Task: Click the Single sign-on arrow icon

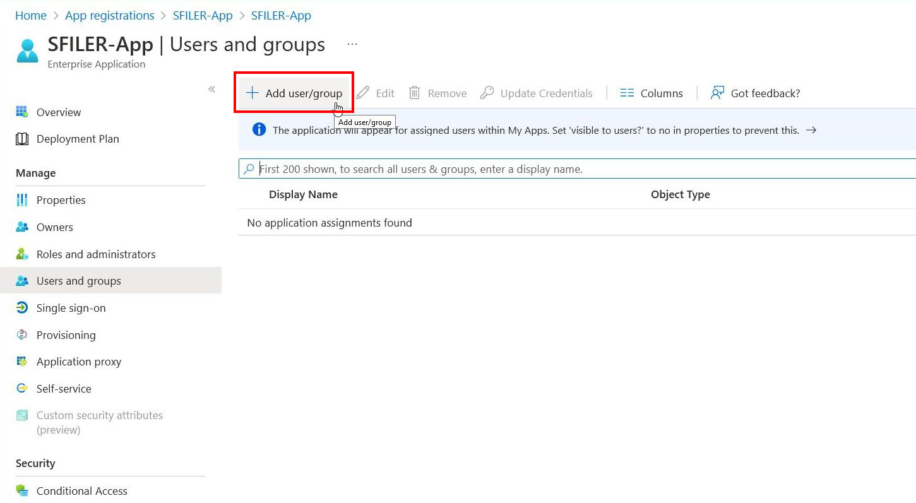Action: pos(22,308)
